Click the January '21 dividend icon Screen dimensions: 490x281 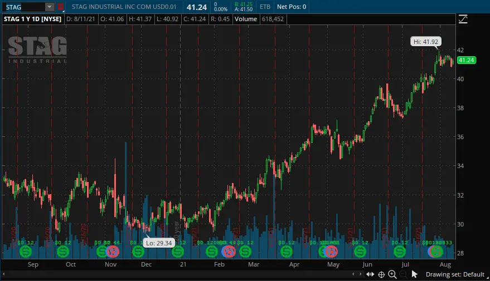tap(178, 252)
